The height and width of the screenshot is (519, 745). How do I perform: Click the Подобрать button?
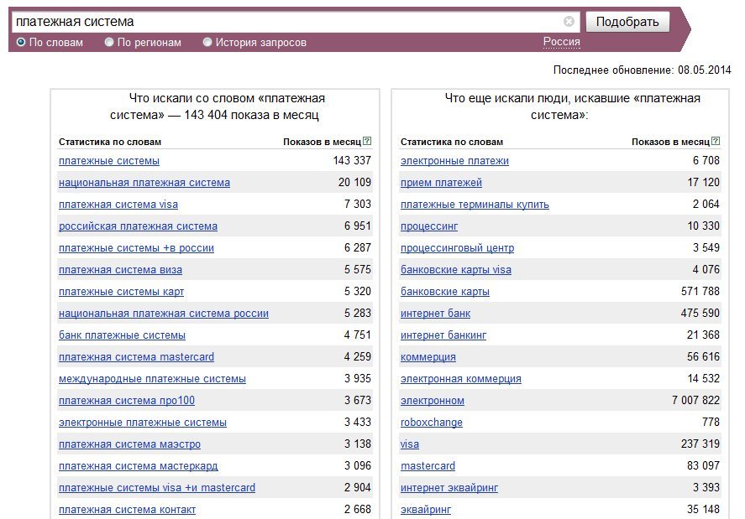pyautogui.click(x=627, y=22)
